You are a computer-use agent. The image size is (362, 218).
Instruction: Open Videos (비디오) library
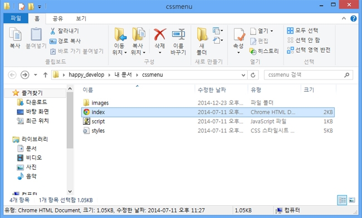(30, 157)
